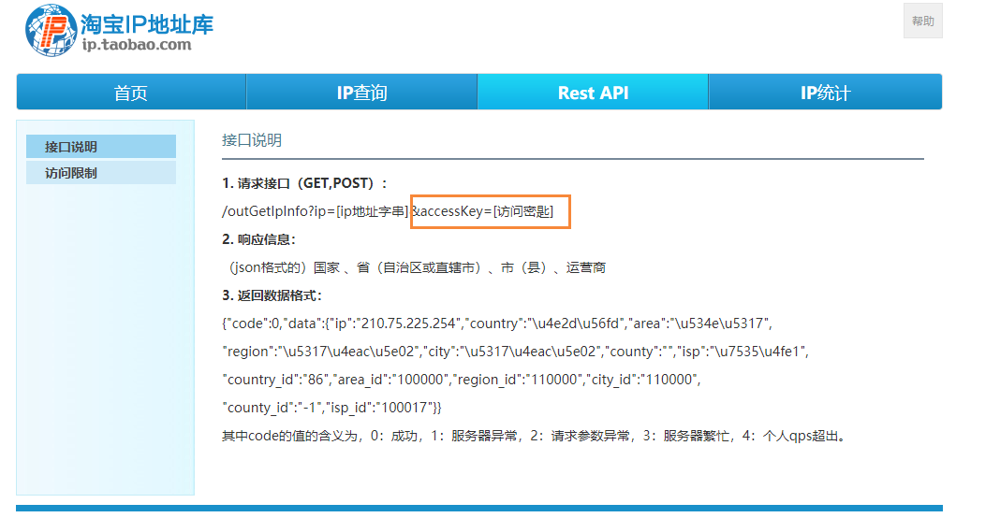1000x532 pixels.
Task: Open 访问限制 in the sidebar
Action: pyautogui.click(x=101, y=173)
